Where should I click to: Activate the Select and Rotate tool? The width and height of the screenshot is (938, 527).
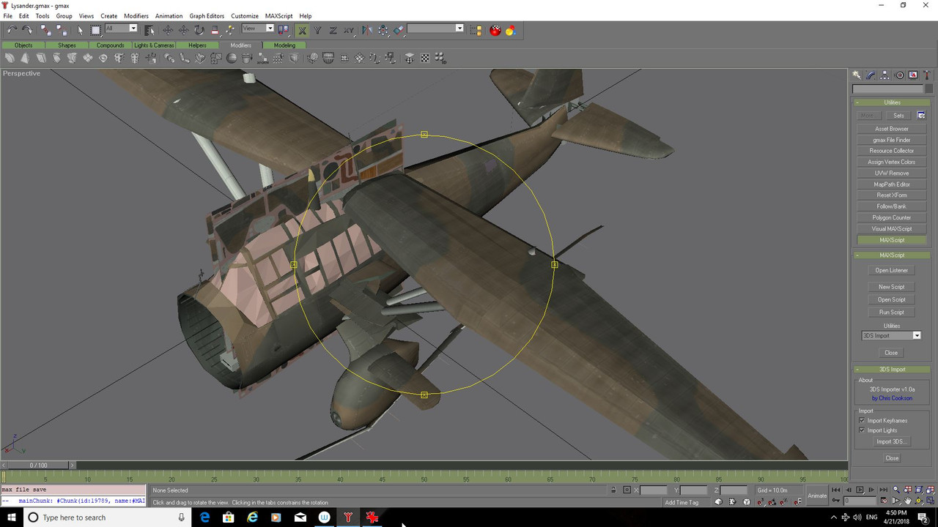pyautogui.click(x=199, y=30)
